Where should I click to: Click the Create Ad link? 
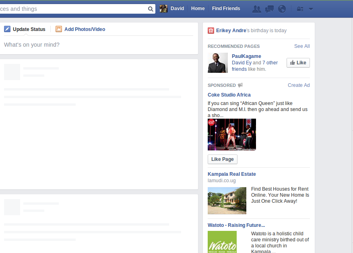click(299, 85)
